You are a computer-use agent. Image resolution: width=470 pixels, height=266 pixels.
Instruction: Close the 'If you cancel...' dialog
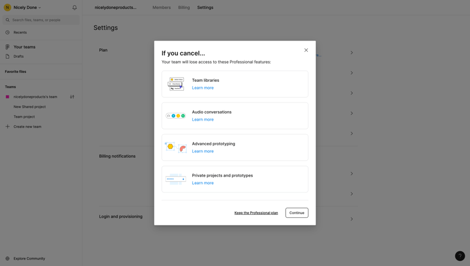[x=305, y=50]
